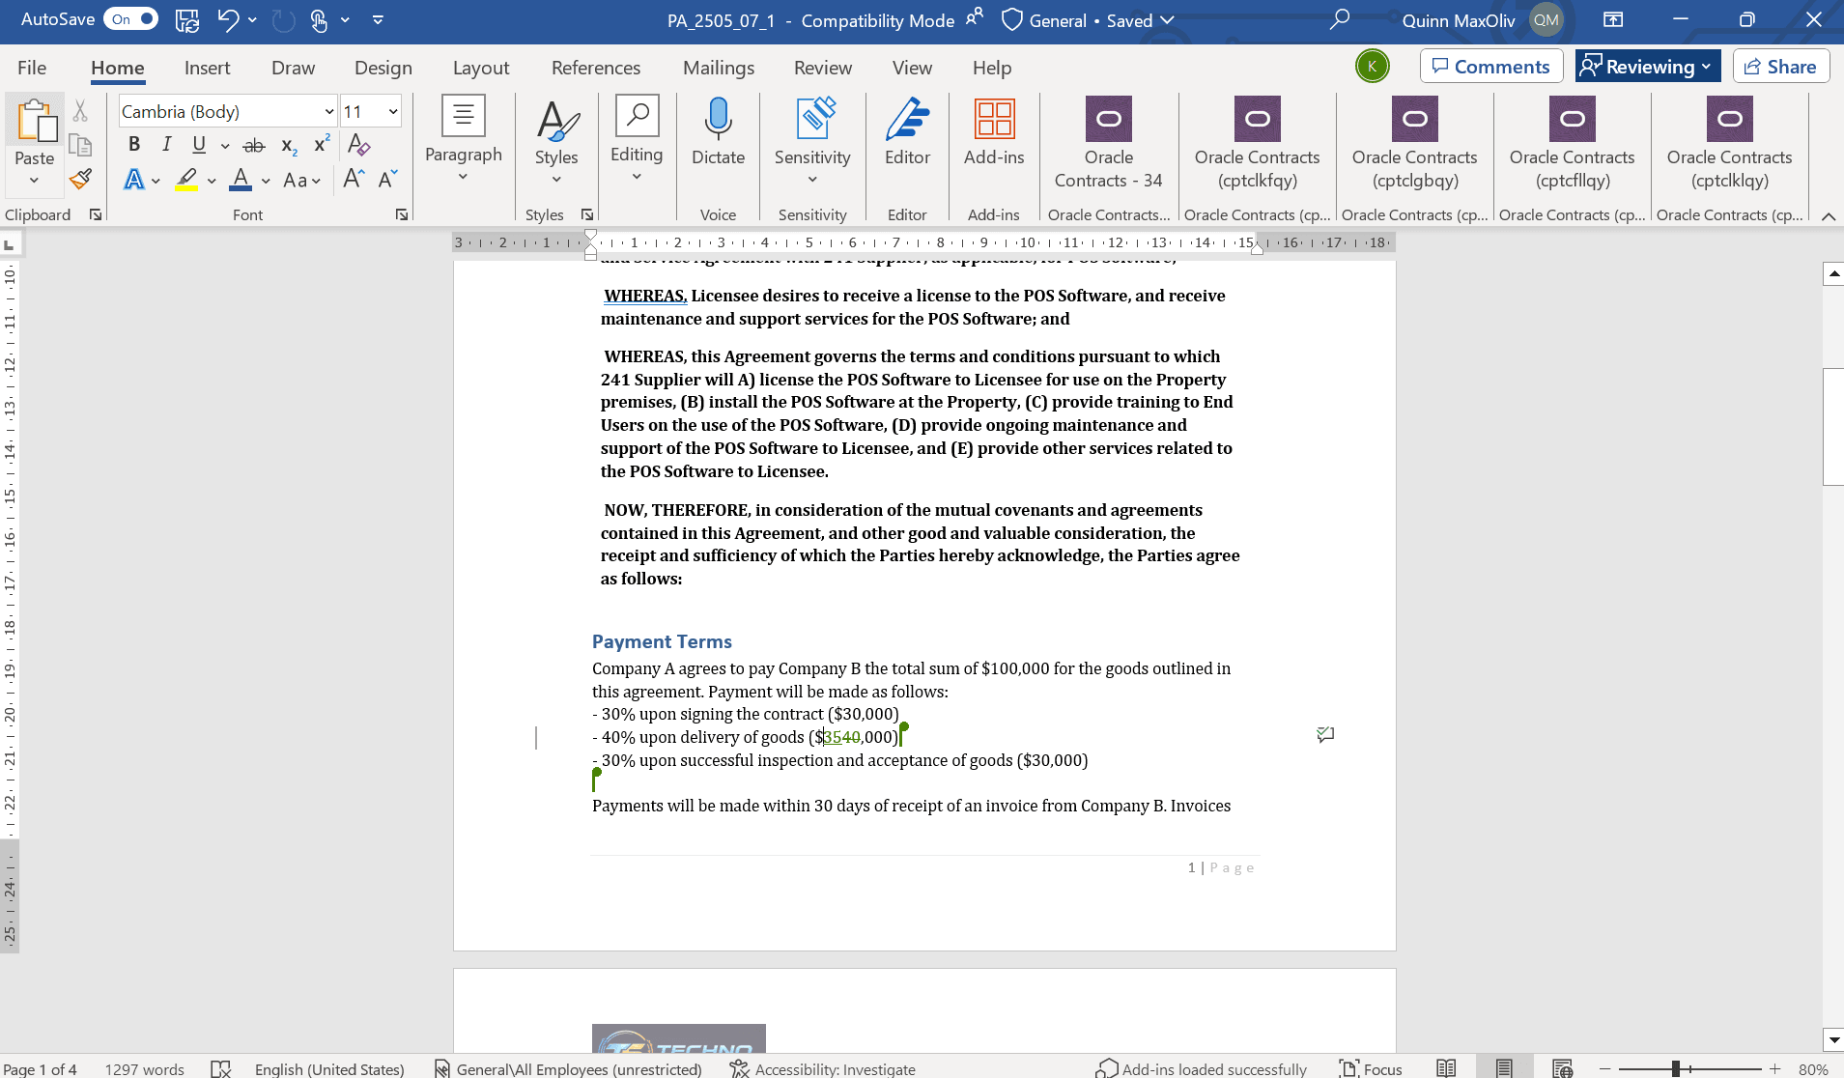Viewport: 1844px width, 1078px height.
Task: Open the Add-ins button
Action: [994, 132]
